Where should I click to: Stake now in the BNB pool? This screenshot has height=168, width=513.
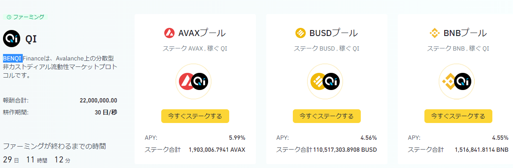click(458, 116)
